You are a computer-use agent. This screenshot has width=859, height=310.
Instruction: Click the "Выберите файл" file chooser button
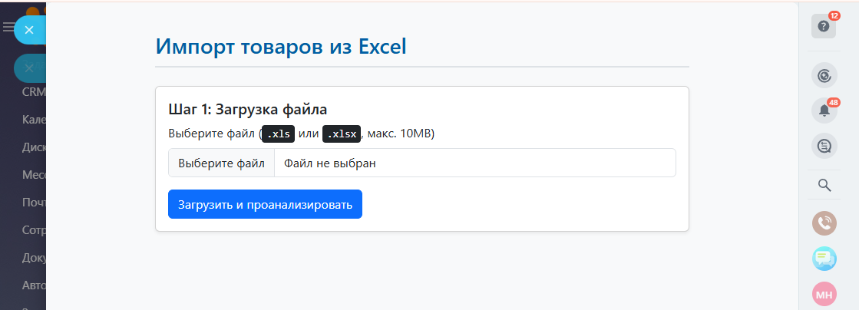click(221, 163)
